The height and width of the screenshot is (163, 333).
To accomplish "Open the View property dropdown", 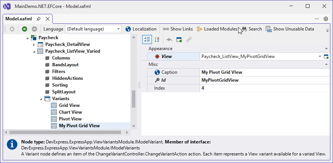I will pyautogui.click(x=320, y=56).
